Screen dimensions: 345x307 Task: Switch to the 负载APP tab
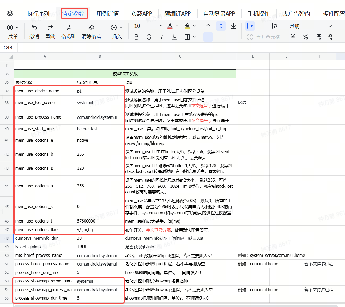point(142,13)
